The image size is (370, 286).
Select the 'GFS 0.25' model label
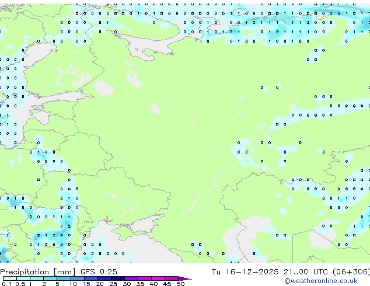click(99, 272)
